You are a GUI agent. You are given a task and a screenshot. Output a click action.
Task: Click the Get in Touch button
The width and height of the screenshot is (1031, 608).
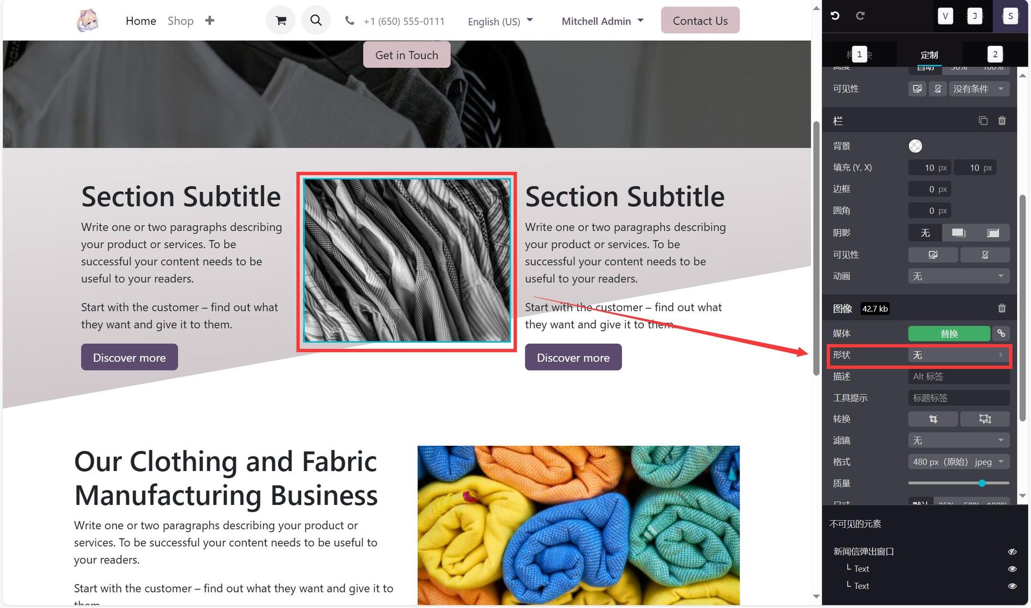pos(406,55)
